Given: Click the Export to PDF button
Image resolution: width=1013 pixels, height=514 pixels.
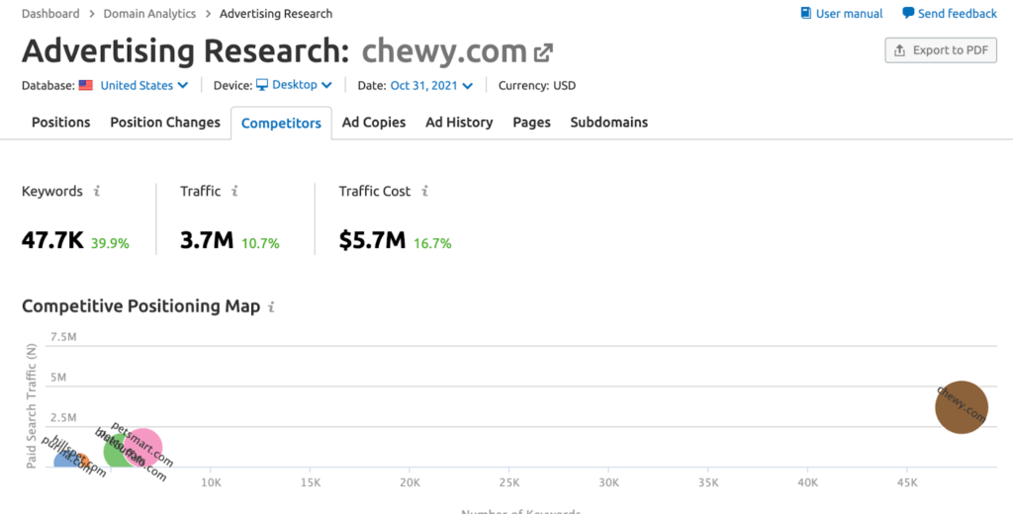Looking at the screenshot, I should [x=941, y=50].
